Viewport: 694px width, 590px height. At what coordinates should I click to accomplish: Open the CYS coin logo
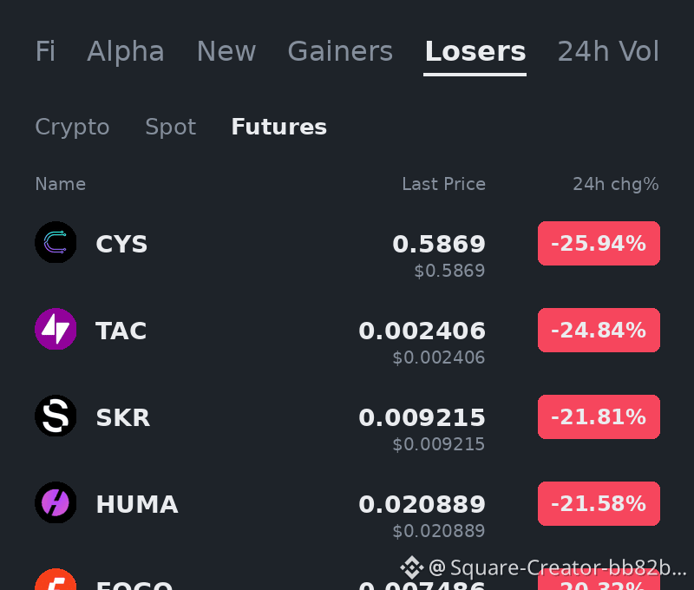tap(56, 242)
